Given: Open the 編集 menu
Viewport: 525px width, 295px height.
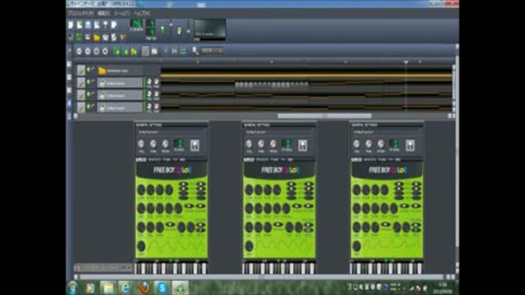Looking at the screenshot, I should 104,13.
